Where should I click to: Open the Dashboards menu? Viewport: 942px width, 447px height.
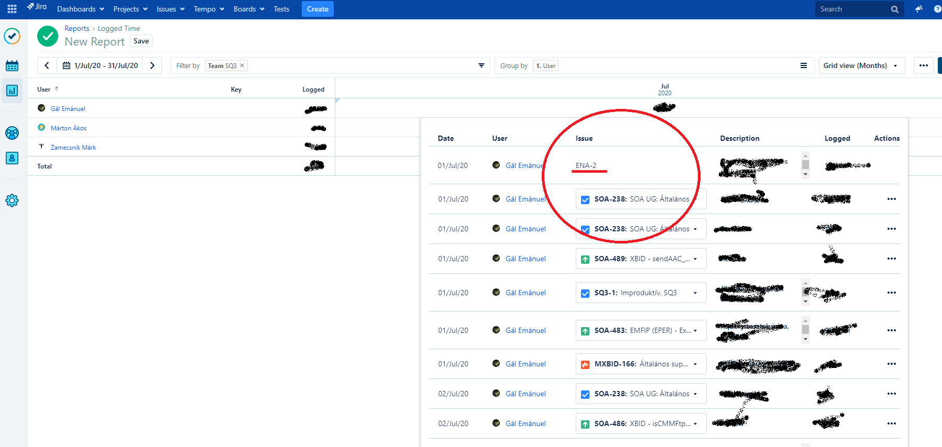(x=80, y=9)
